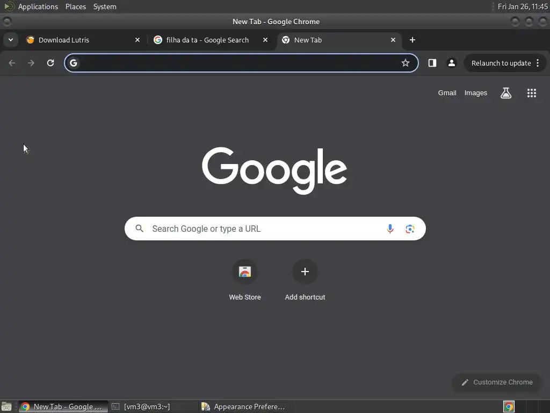Select New Tab - Google Chrome taskbar item
The image size is (550, 413).
coord(63,407)
